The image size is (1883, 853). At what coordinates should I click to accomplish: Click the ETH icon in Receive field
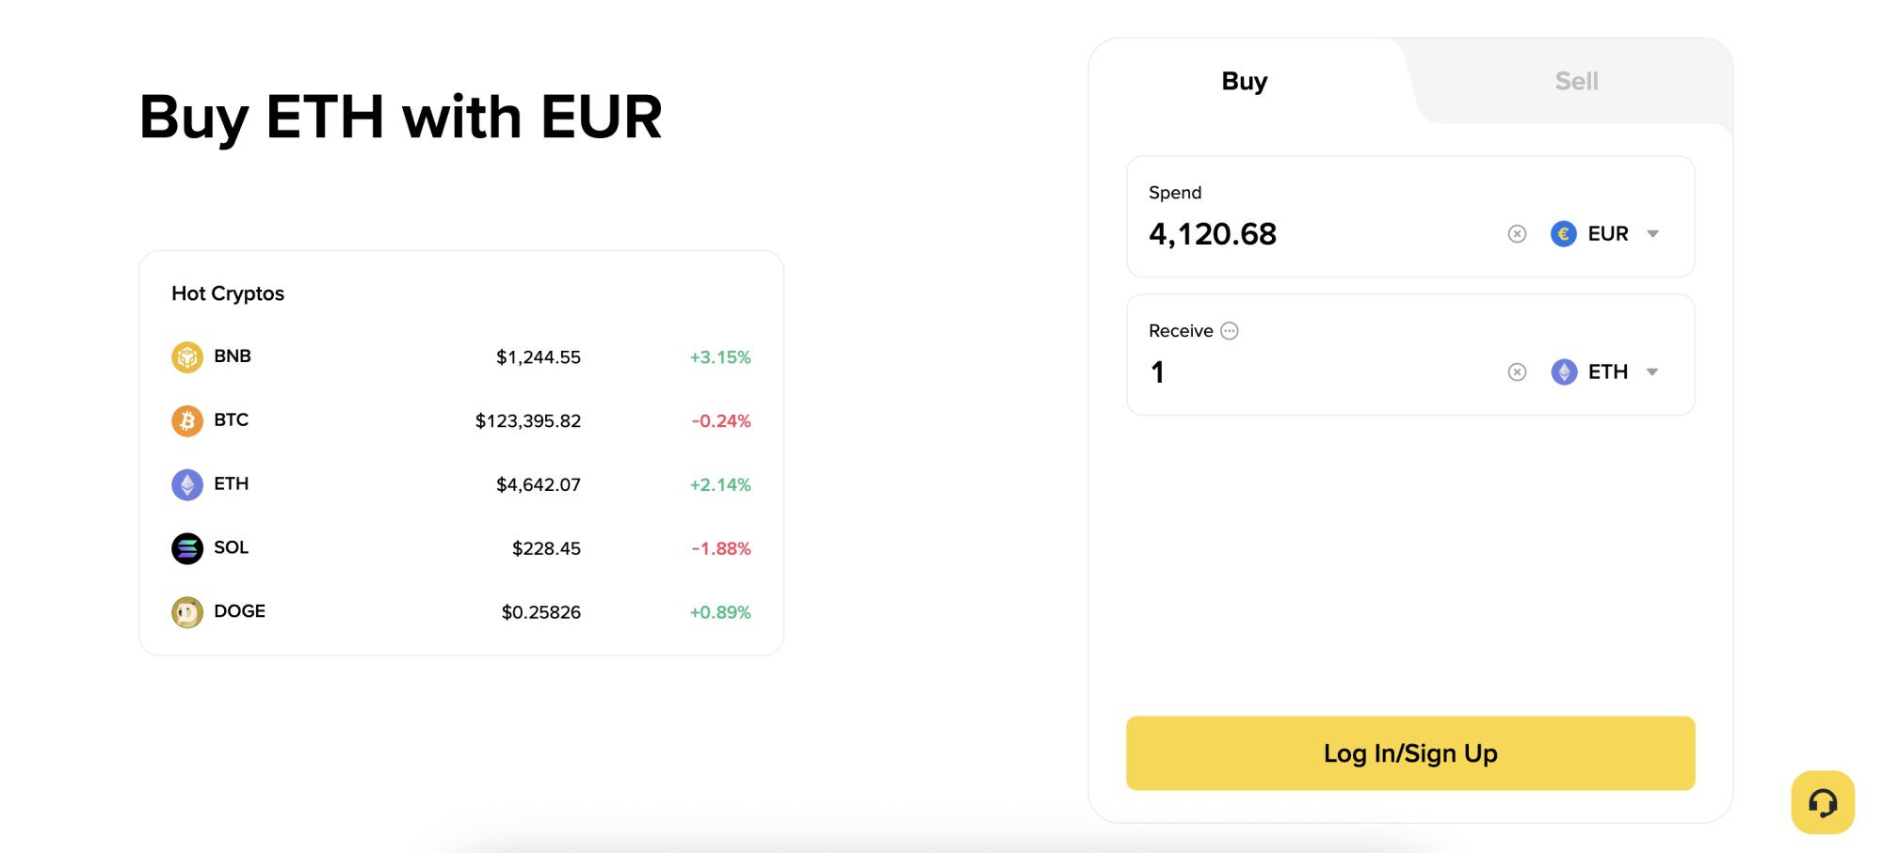click(x=1564, y=371)
